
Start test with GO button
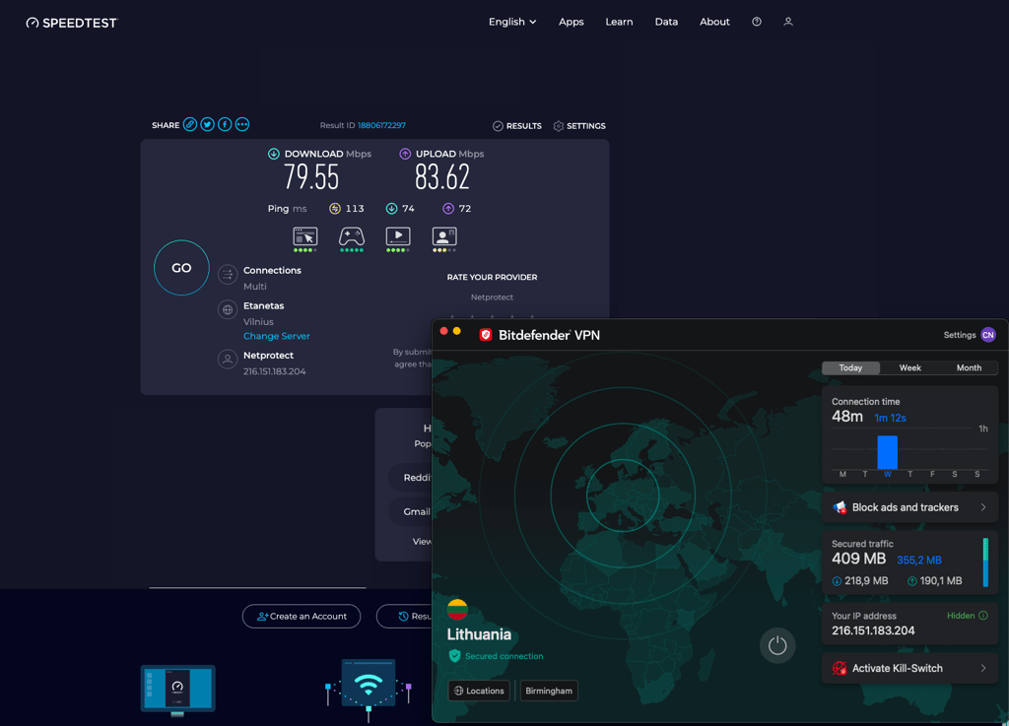(x=181, y=268)
